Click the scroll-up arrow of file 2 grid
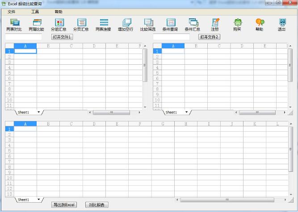 290,46
